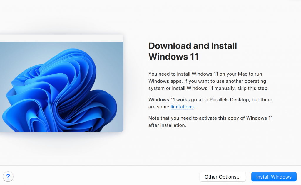The image size is (301, 185).
Task: Click the "Download and Install" heading line
Action: pos(193,46)
